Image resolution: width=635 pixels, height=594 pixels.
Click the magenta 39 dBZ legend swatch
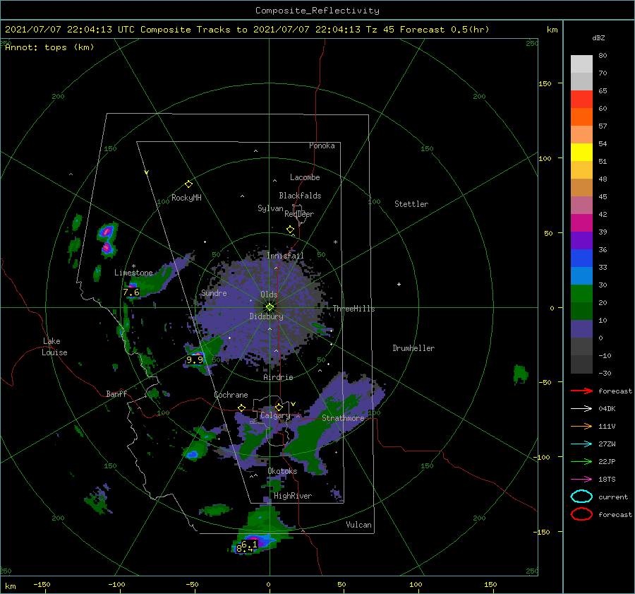581,223
